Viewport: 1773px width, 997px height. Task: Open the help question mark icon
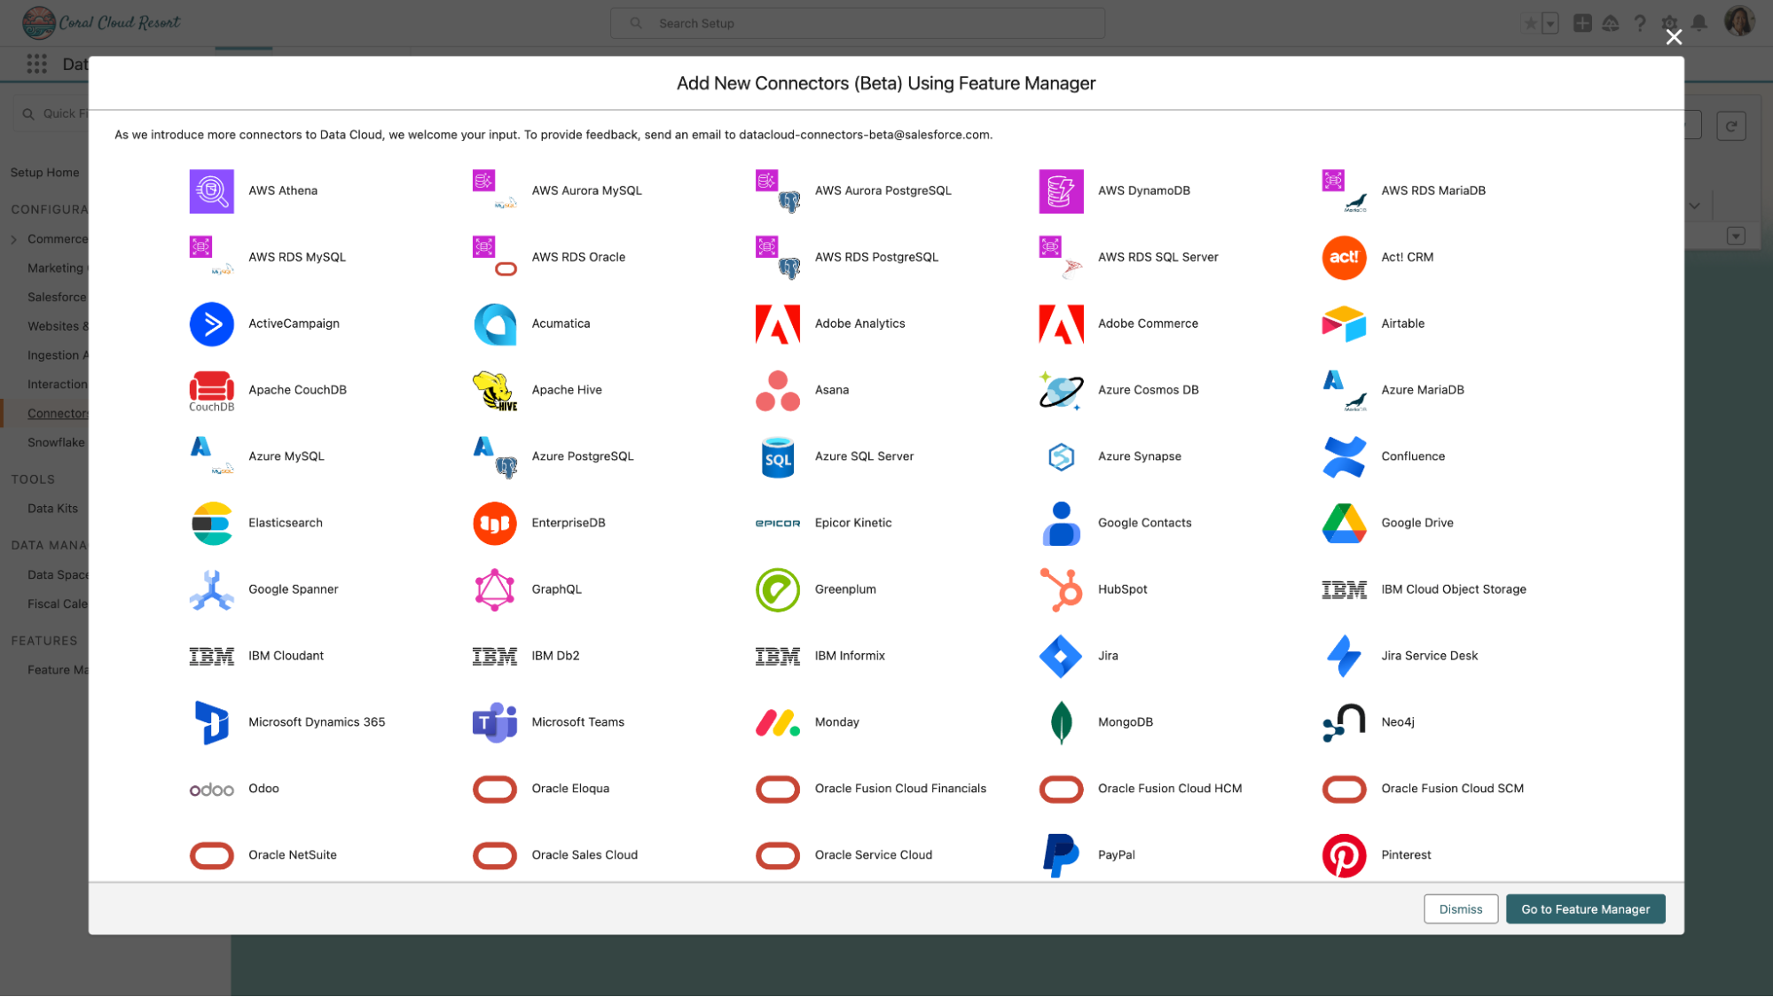click(1640, 23)
